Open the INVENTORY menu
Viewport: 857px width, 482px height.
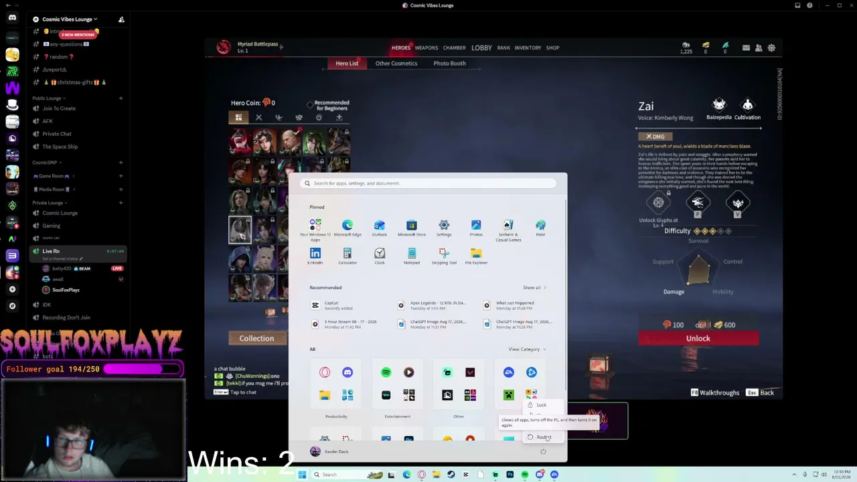coord(528,48)
